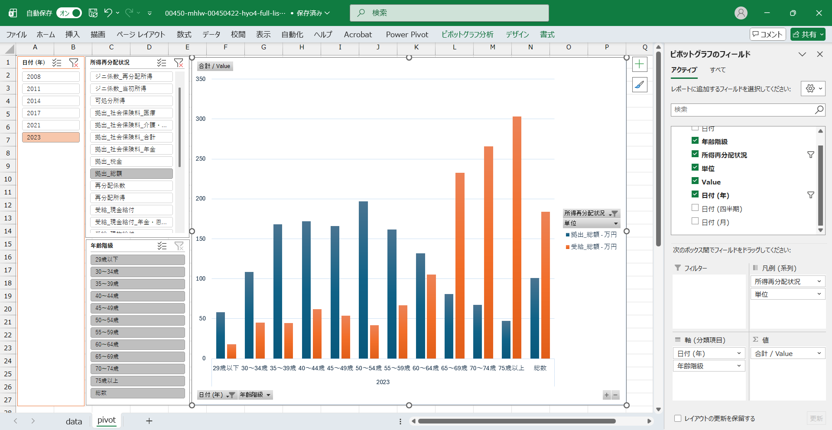832x430 pixels.
Task: Select 2021 in the year slicer
Action: (51, 125)
